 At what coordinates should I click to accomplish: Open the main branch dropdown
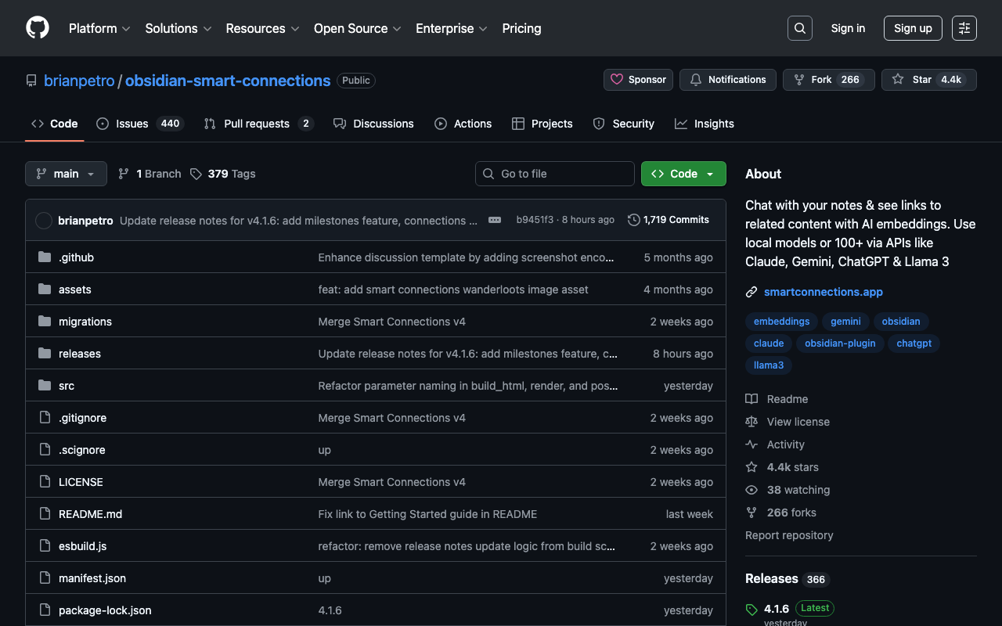click(x=66, y=174)
